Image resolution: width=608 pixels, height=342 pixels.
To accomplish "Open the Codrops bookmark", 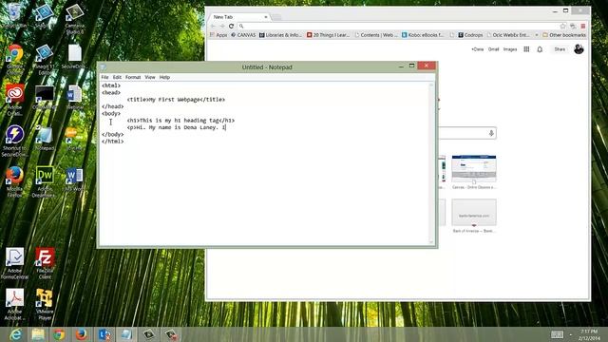I will (x=470, y=35).
